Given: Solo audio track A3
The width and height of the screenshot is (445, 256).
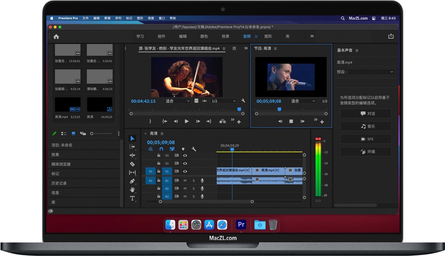Looking at the screenshot, I should [x=194, y=196].
